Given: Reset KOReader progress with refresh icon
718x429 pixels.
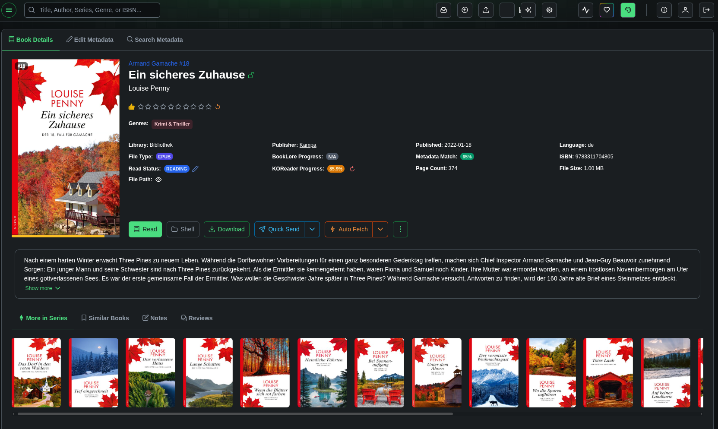Looking at the screenshot, I should pos(352,169).
